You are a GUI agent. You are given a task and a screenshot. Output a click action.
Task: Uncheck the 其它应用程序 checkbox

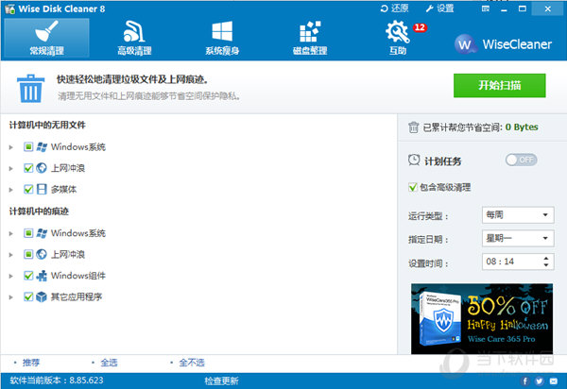point(28,296)
